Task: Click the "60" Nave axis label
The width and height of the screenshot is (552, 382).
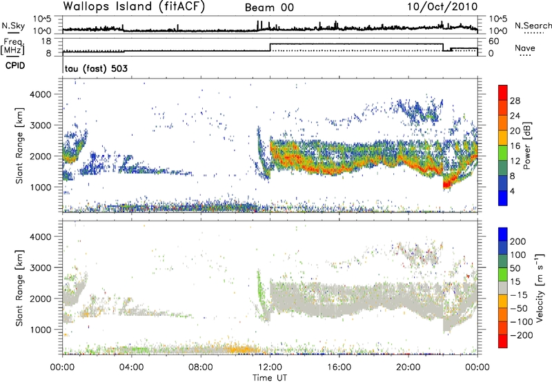Action: [494, 41]
